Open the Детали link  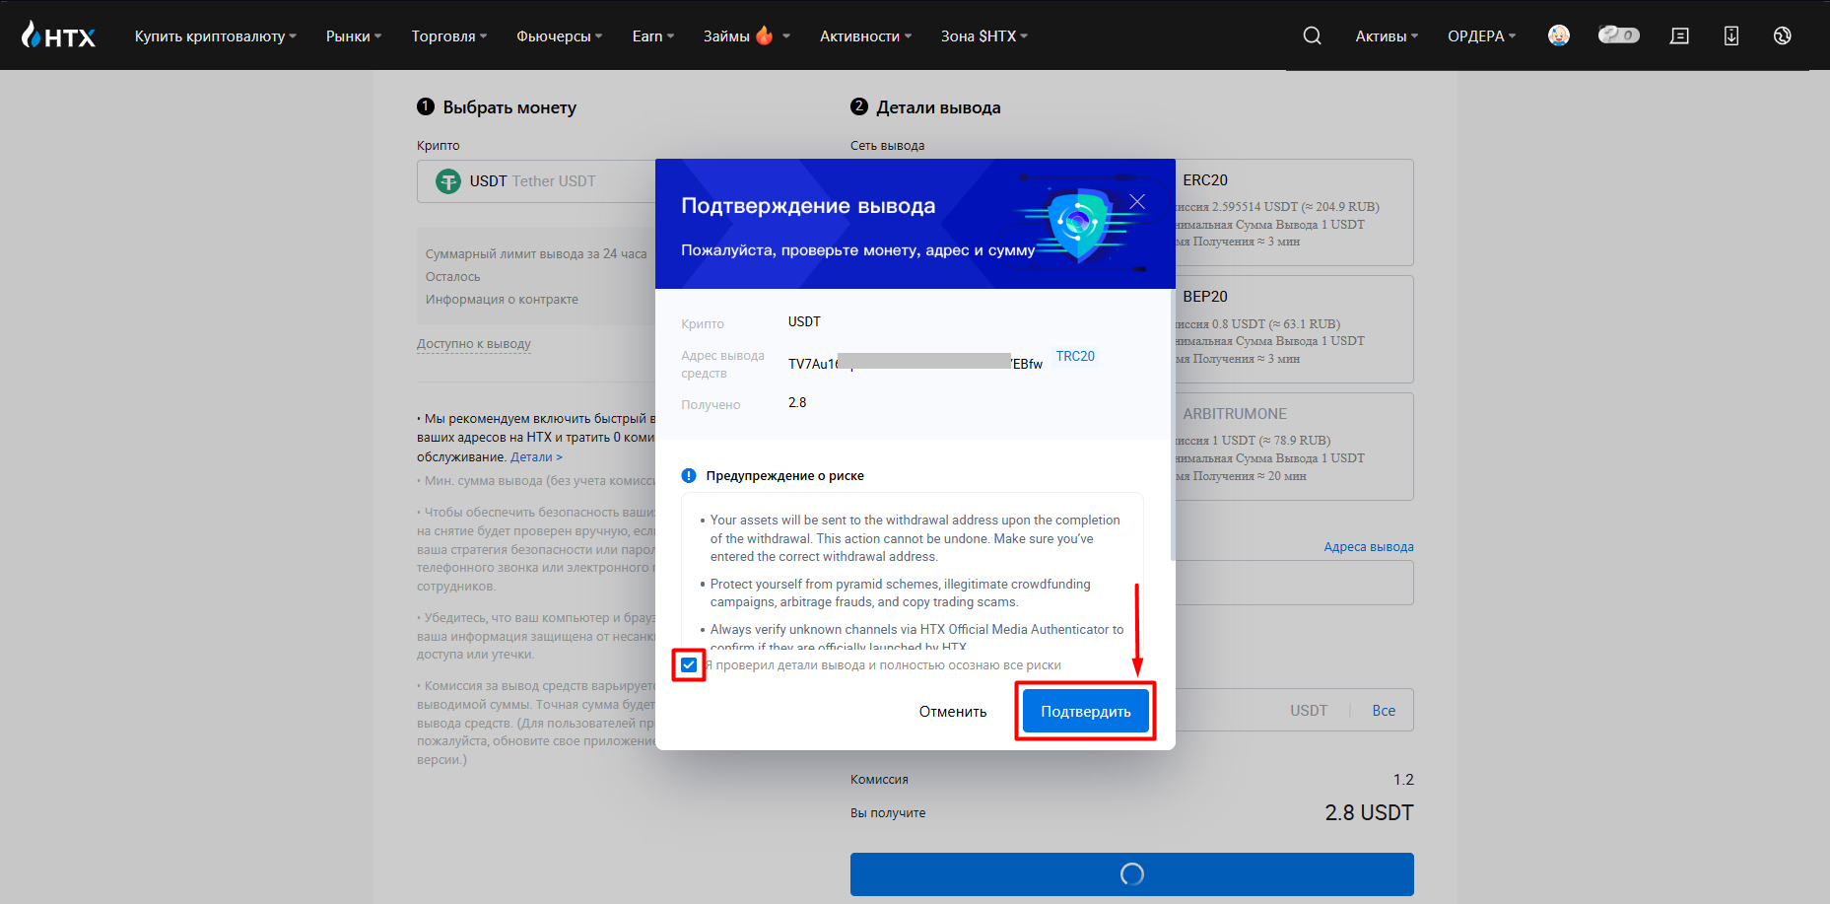click(536, 456)
